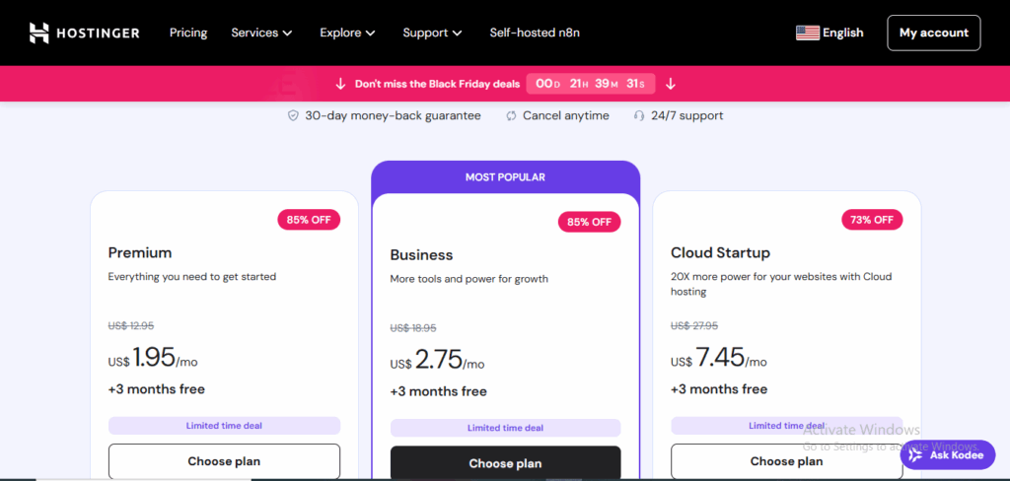Click the US$ 7.45/mo price
This screenshot has width=1010, height=481.
(x=719, y=358)
